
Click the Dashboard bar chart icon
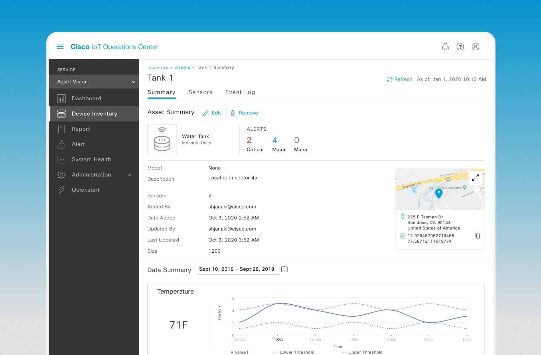pyautogui.click(x=62, y=99)
